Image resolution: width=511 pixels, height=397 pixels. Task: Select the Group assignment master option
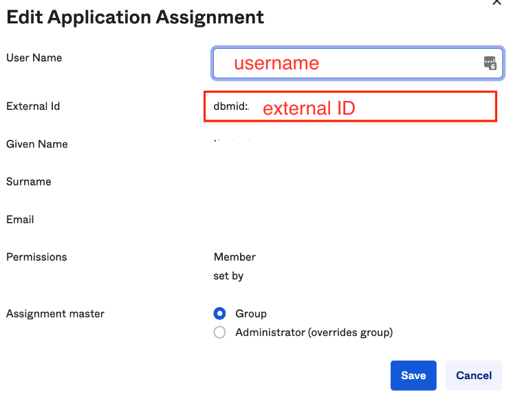[219, 313]
